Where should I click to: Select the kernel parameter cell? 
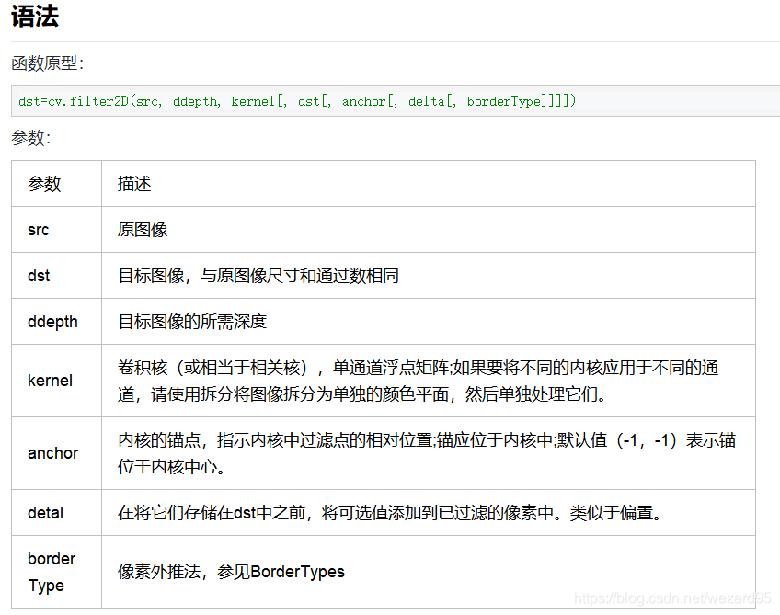coord(57,381)
